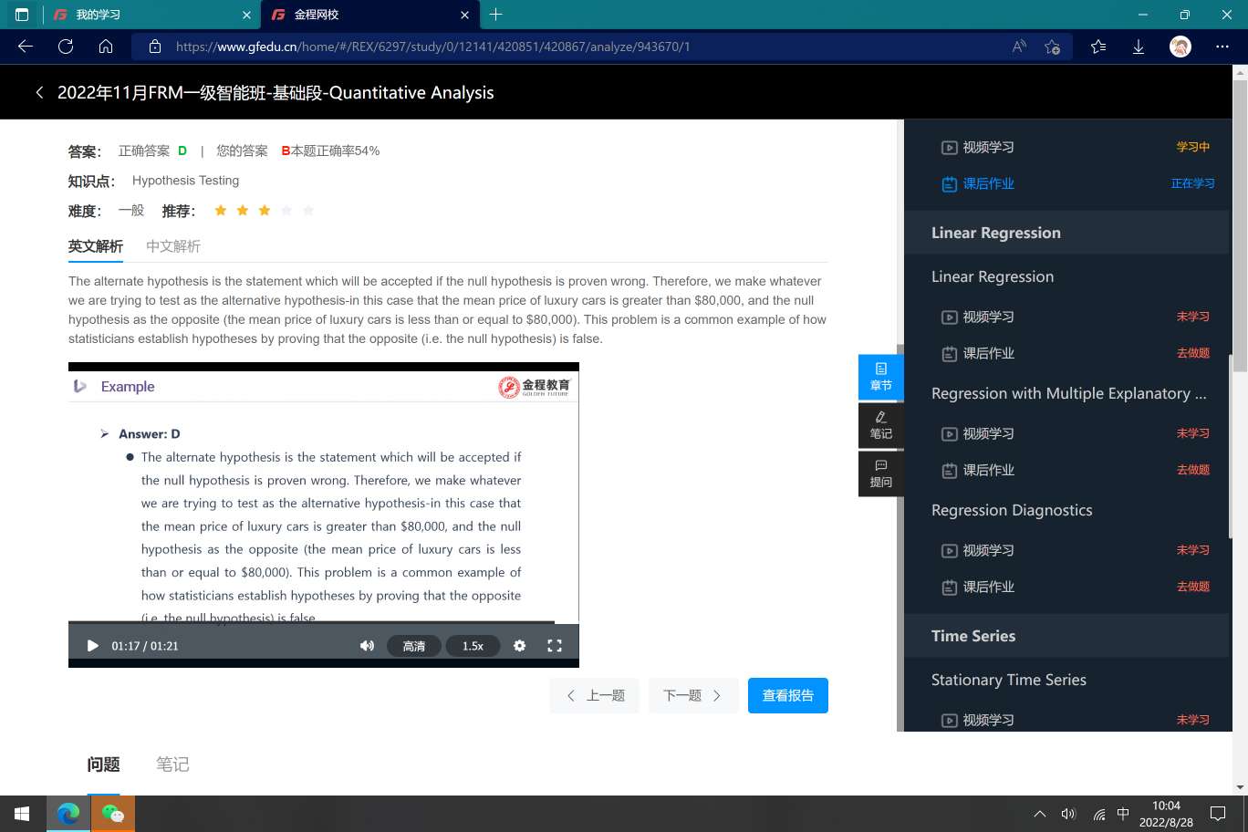Change 高清 video quality option
The image size is (1248, 832).
coord(414,646)
